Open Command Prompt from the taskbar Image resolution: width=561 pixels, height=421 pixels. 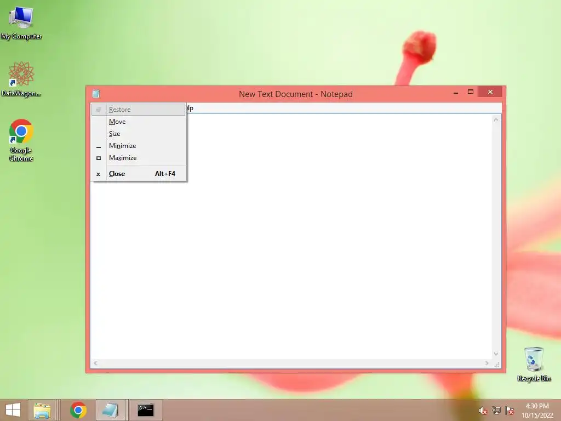(146, 410)
